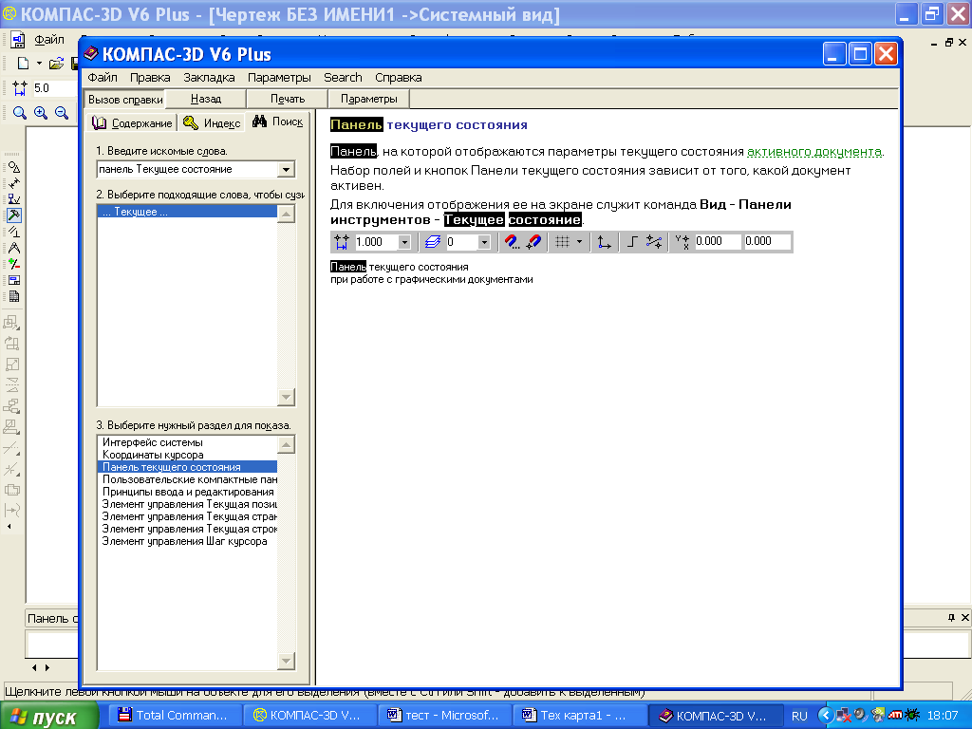Select the topic 'Панель текущего состояния'

[187, 467]
